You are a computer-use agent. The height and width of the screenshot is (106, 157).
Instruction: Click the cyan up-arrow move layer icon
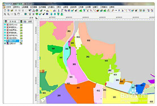pos(52,14)
